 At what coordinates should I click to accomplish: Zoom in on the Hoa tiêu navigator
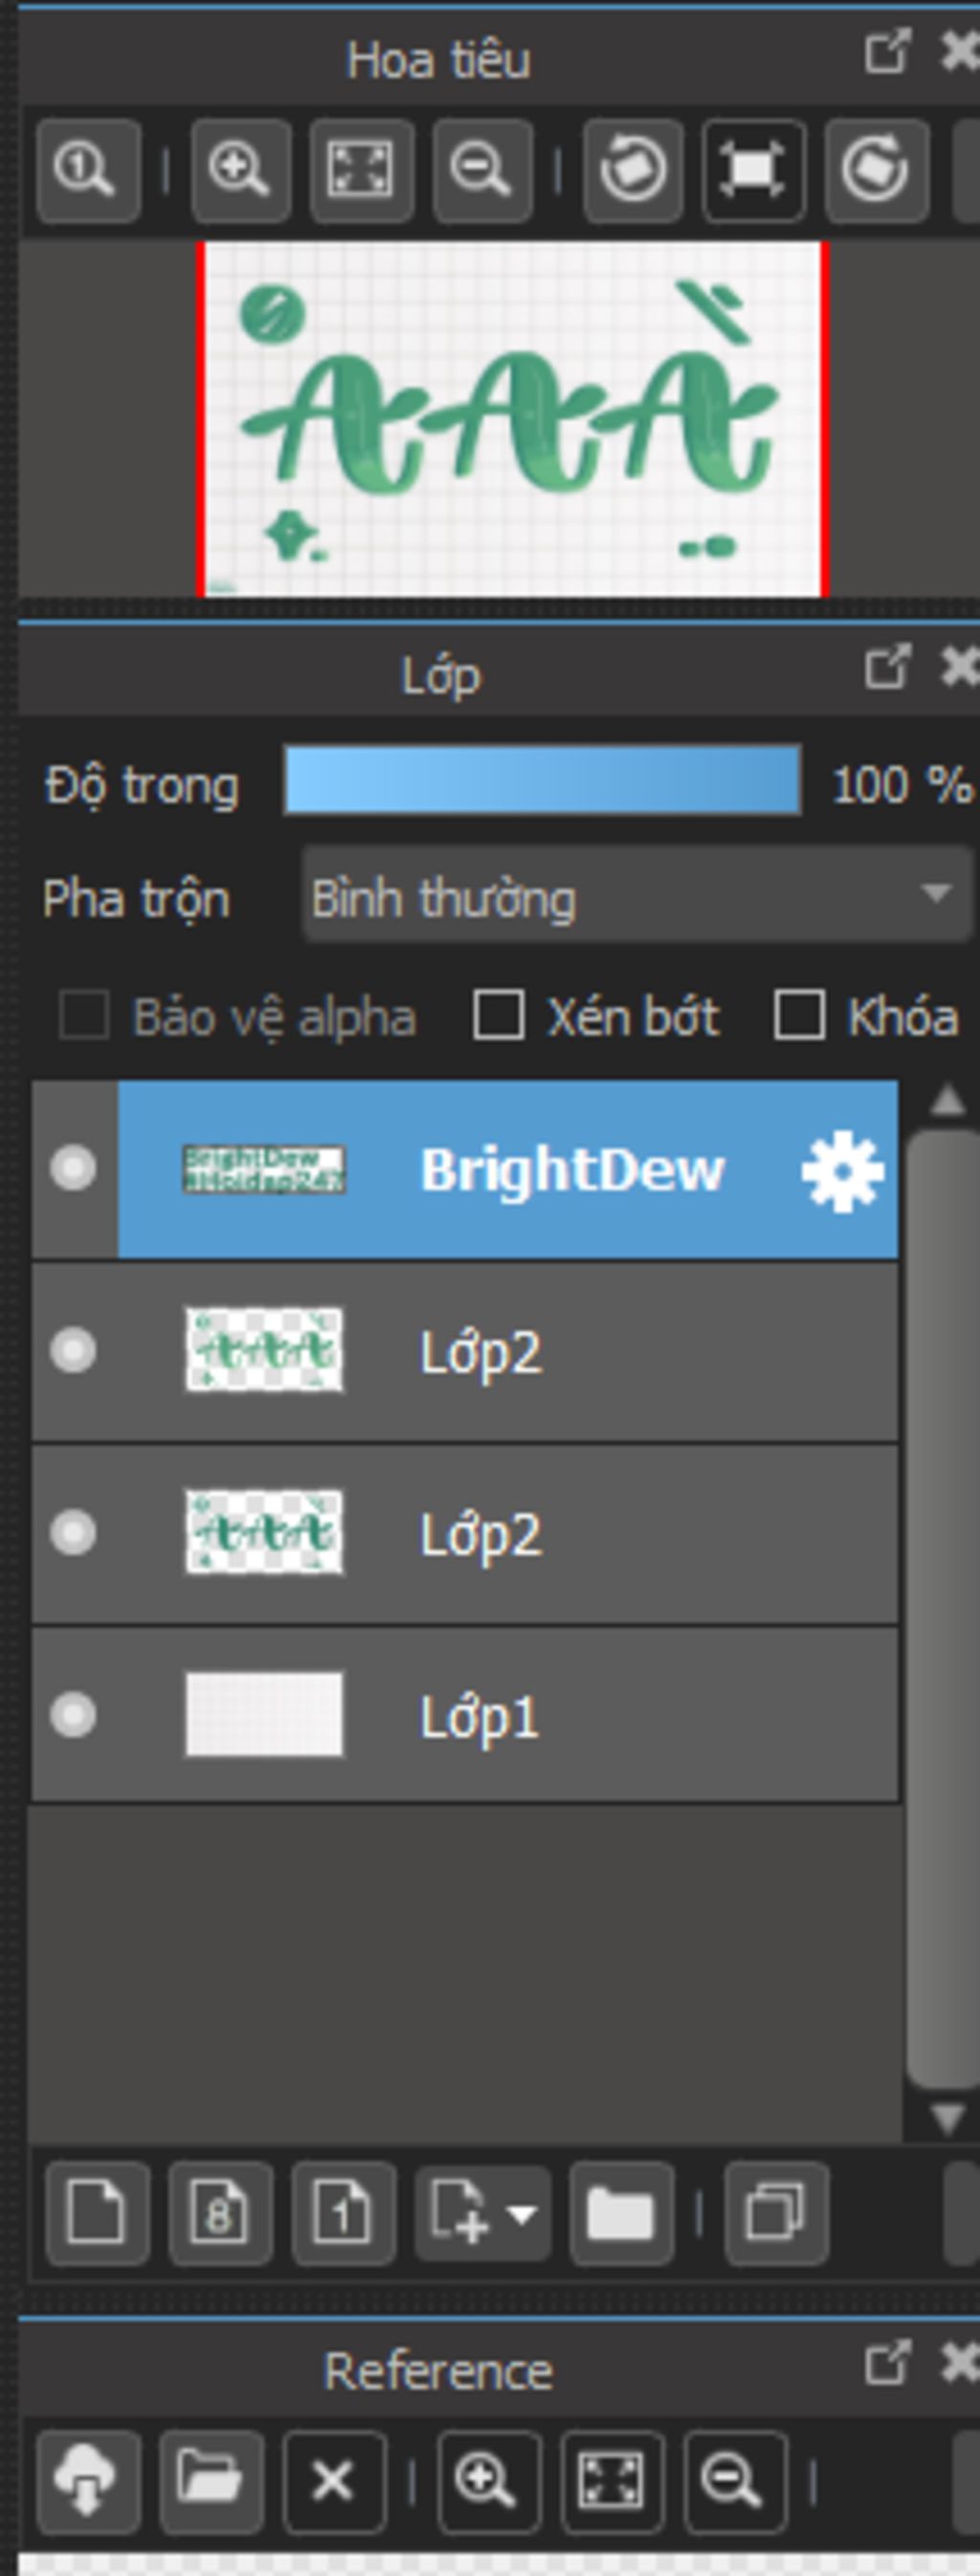[x=241, y=170]
